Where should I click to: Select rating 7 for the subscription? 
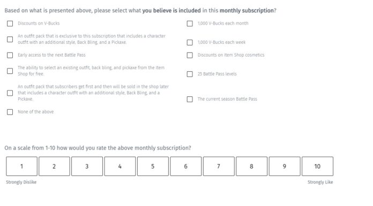[x=219, y=166]
